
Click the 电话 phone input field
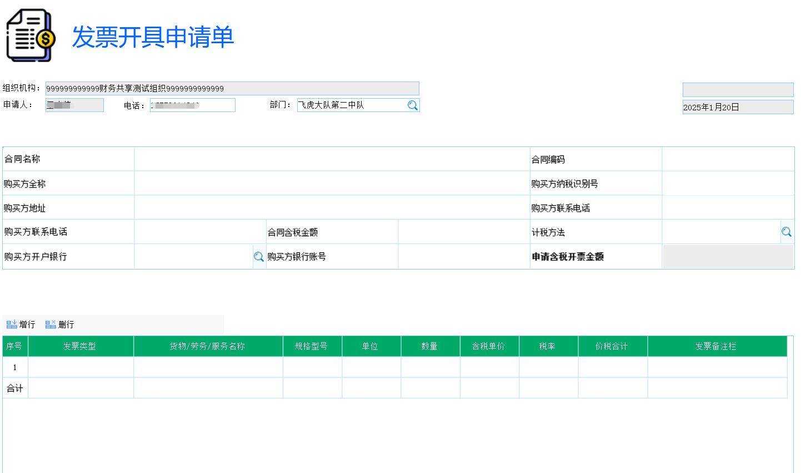tap(192, 105)
